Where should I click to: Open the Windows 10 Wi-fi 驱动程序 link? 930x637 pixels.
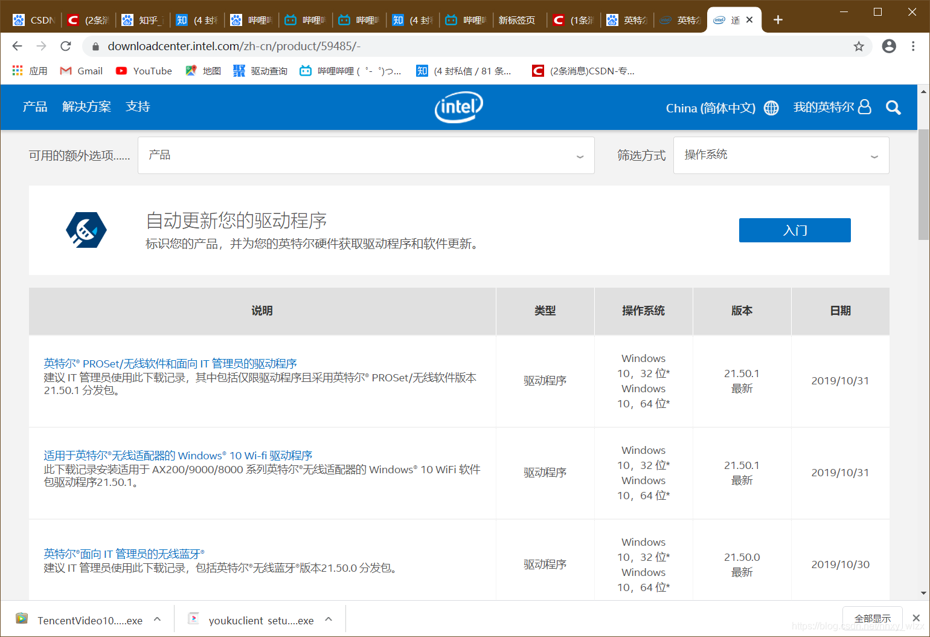tap(178, 455)
